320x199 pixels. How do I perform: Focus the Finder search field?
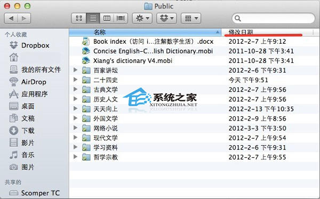click(x=274, y=19)
